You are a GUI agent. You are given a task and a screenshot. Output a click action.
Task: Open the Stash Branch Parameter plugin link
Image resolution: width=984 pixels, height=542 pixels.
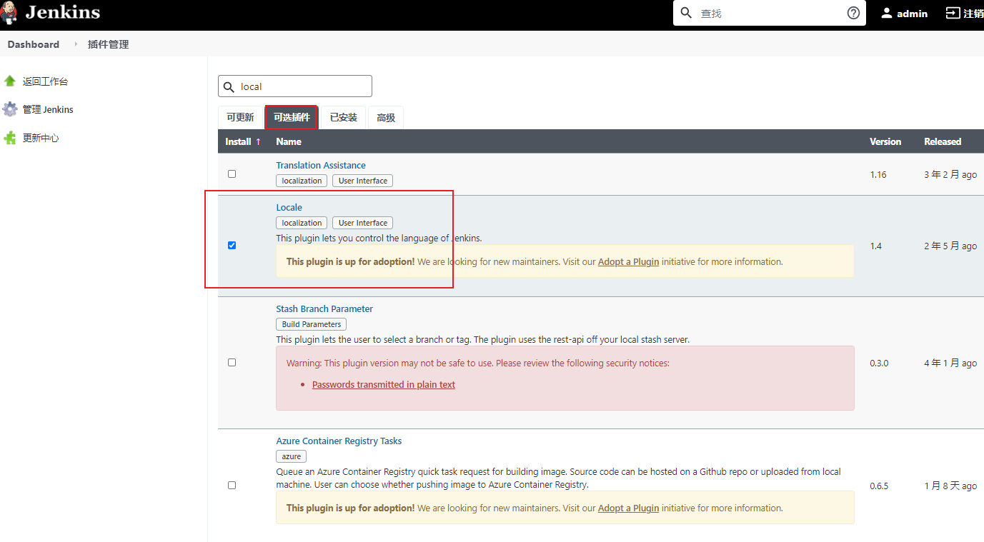coord(324,308)
